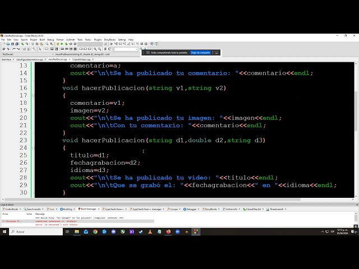
Task: Open the RedSocial class scope dropdown
Action: coord(27,54)
